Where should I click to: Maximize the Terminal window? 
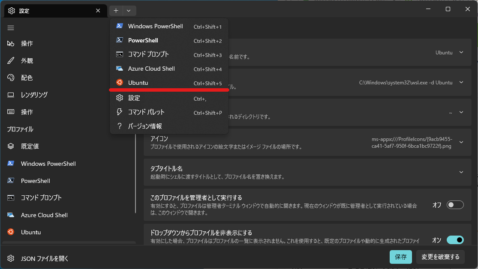tap(448, 9)
